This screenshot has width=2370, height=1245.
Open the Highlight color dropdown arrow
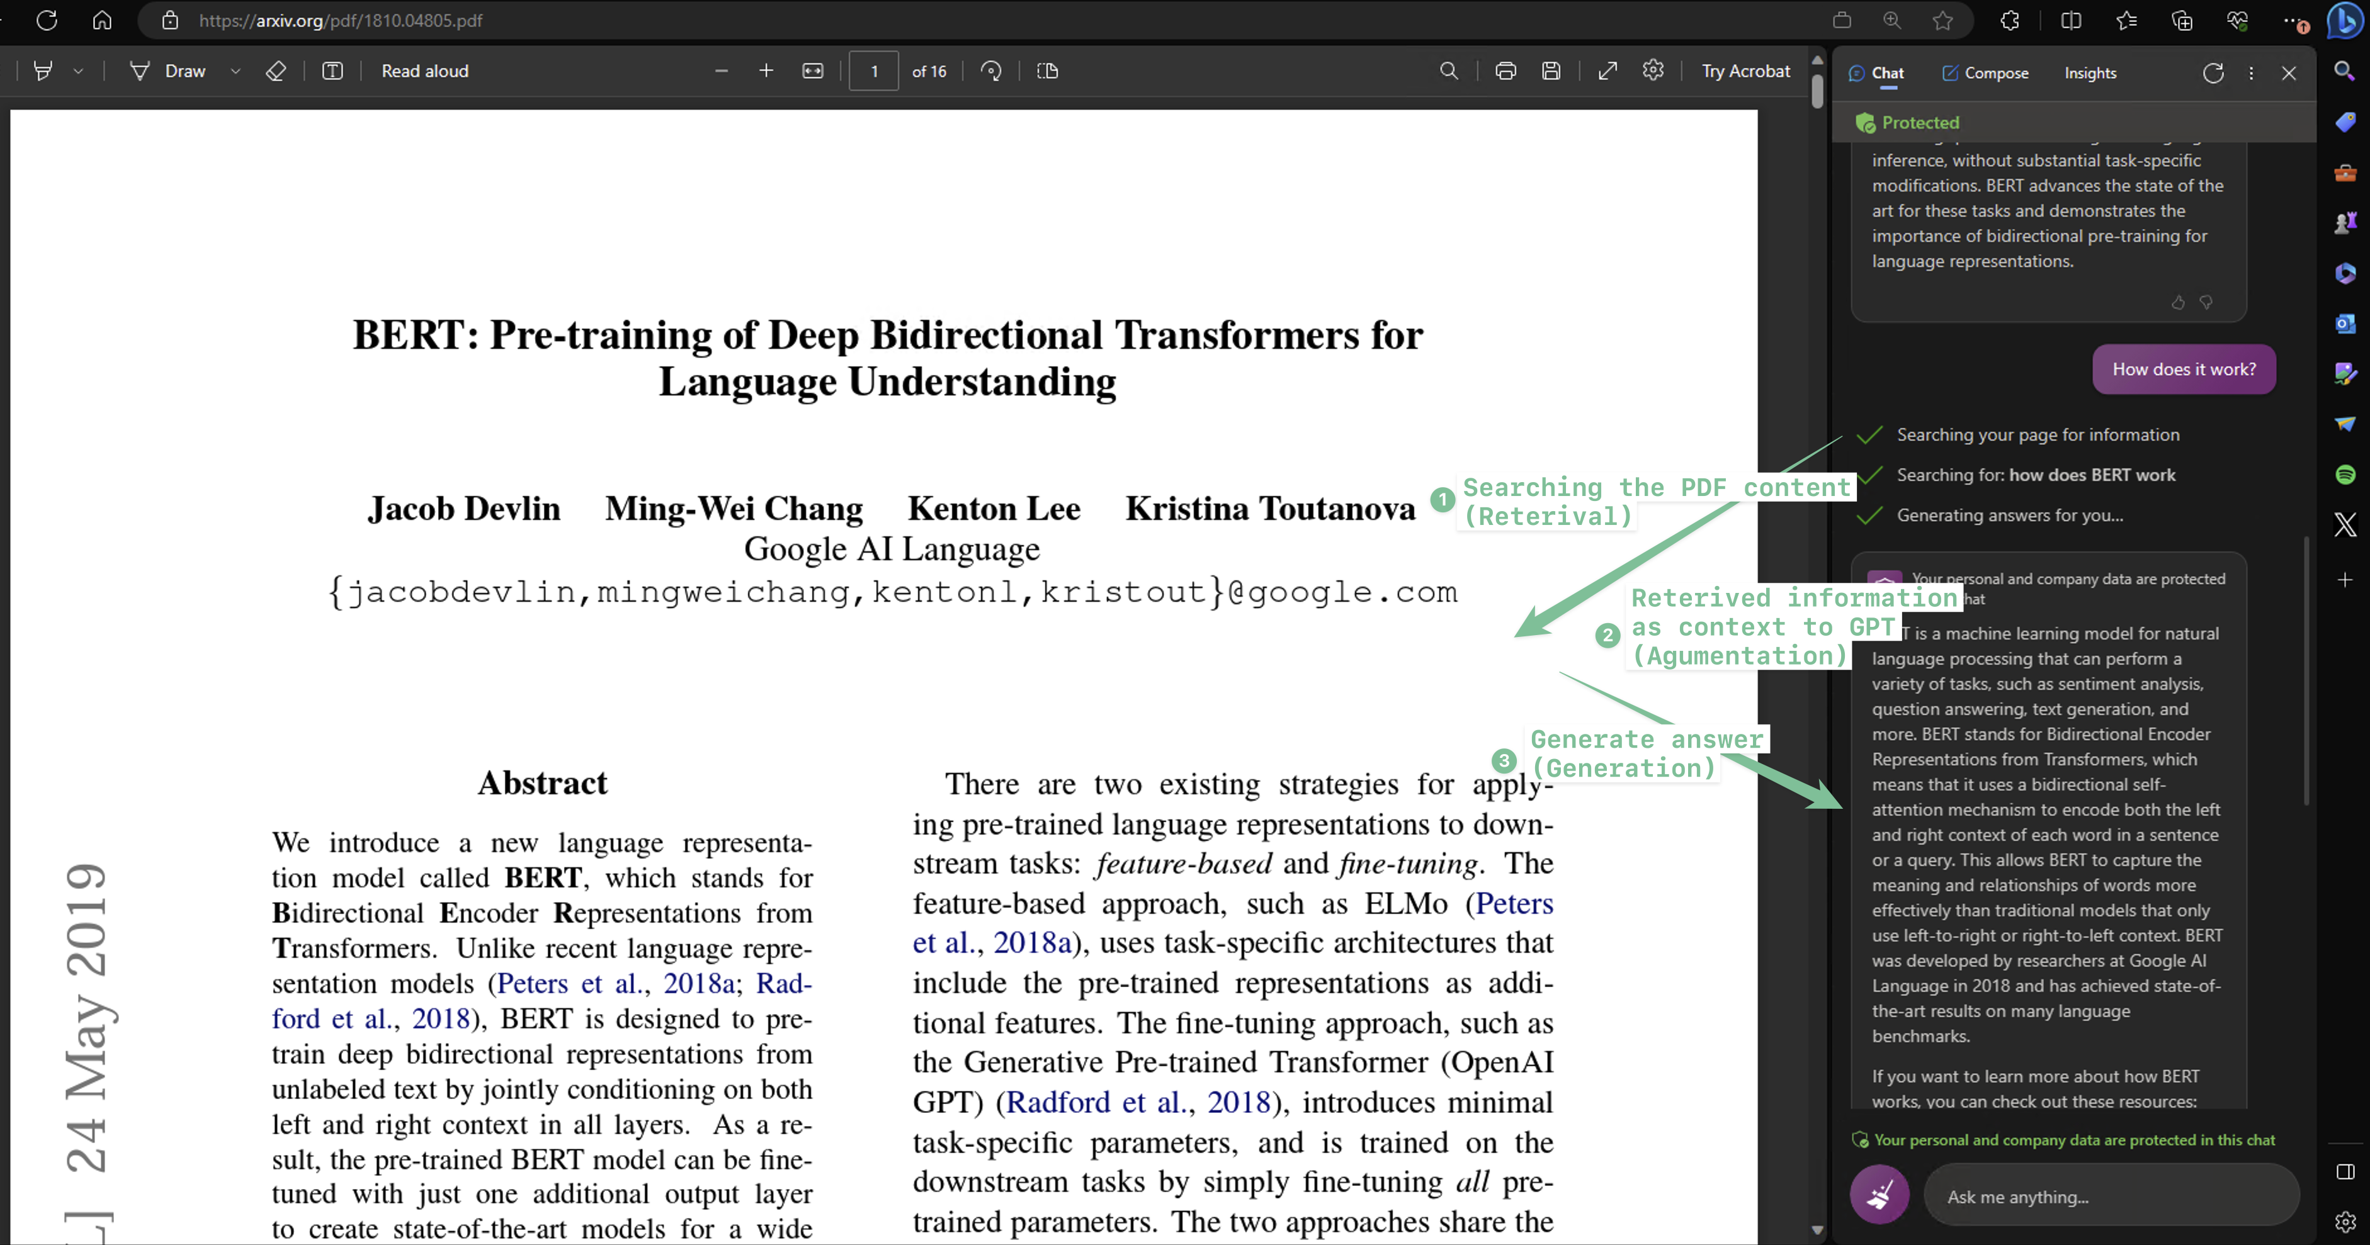(x=78, y=70)
